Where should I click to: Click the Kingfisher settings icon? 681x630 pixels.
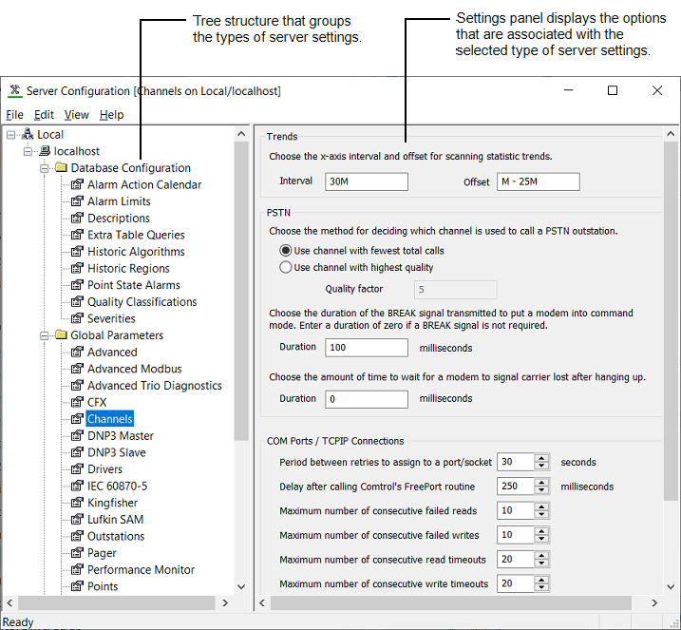point(78,503)
